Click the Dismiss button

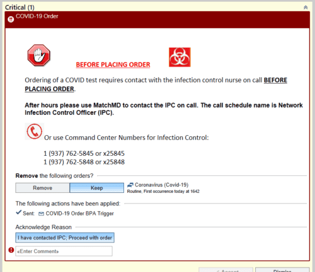coord(282,270)
